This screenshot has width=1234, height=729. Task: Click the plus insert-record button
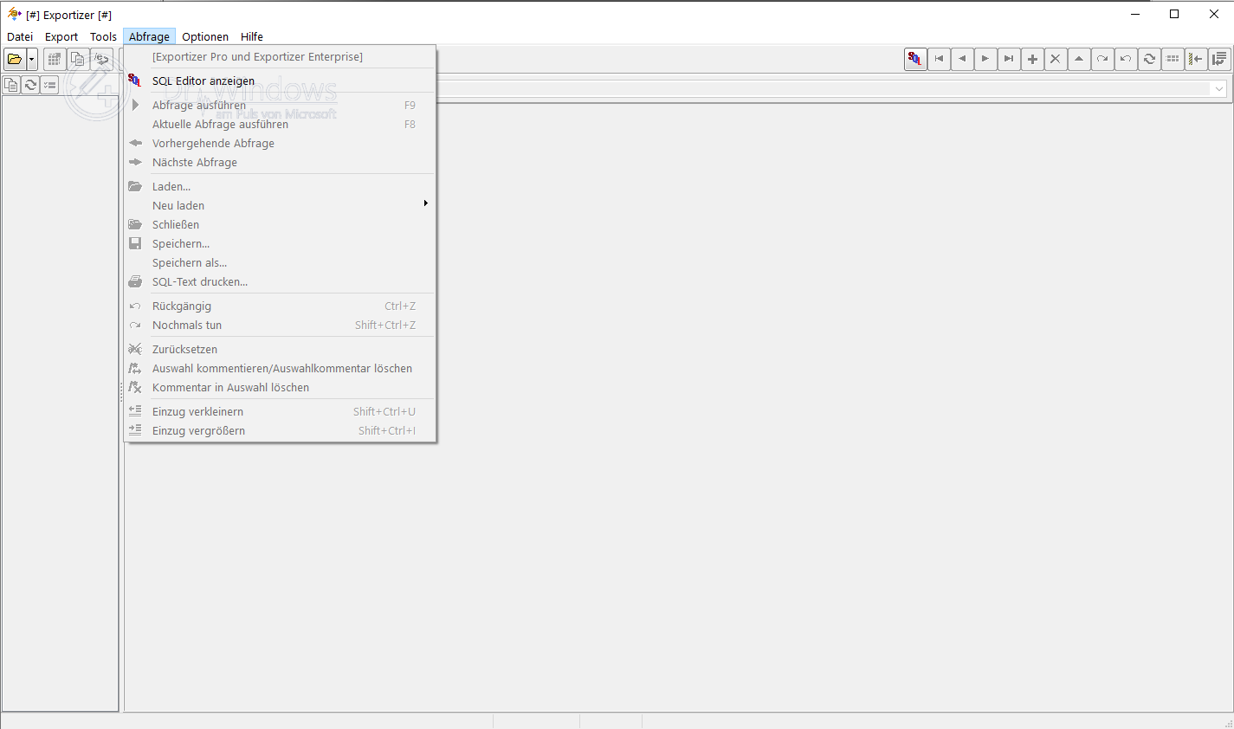coord(1032,59)
